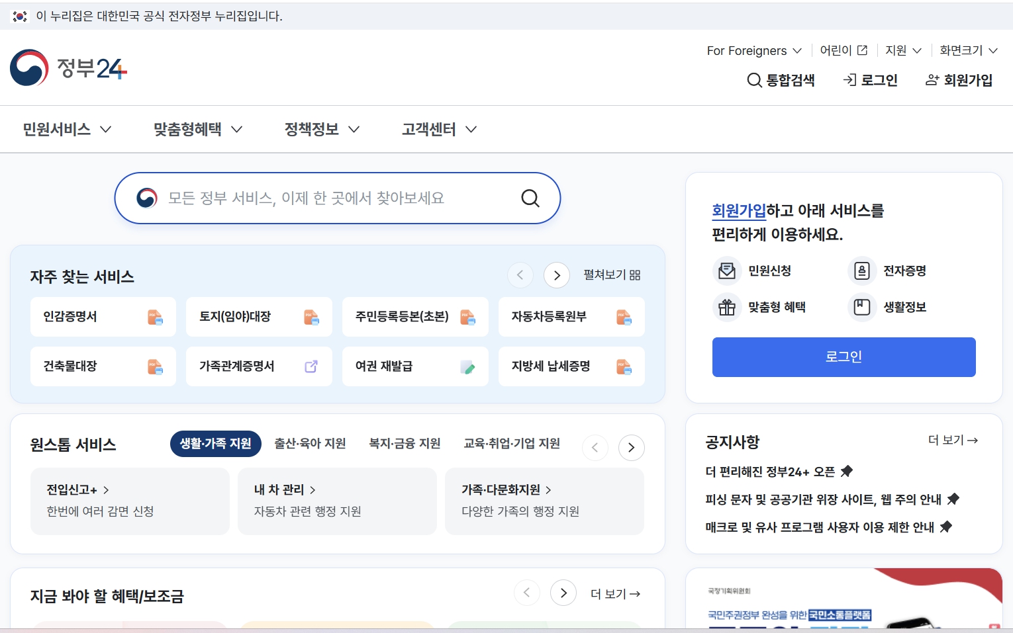
Task: Switch to the 출산·육아 지원 tab
Action: pyautogui.click(x=310, y=444)
